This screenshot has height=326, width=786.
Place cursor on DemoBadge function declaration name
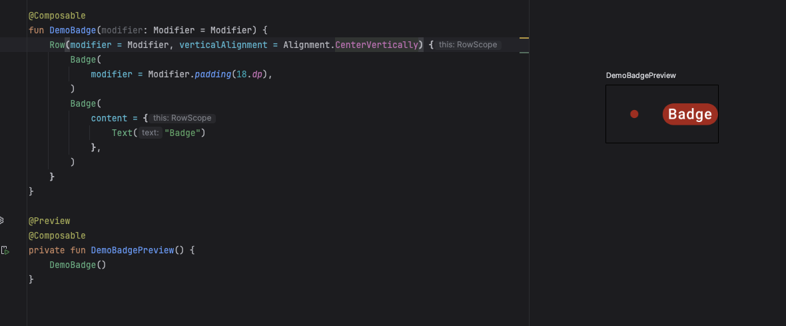pyautogui.click(x=73, y=30)
